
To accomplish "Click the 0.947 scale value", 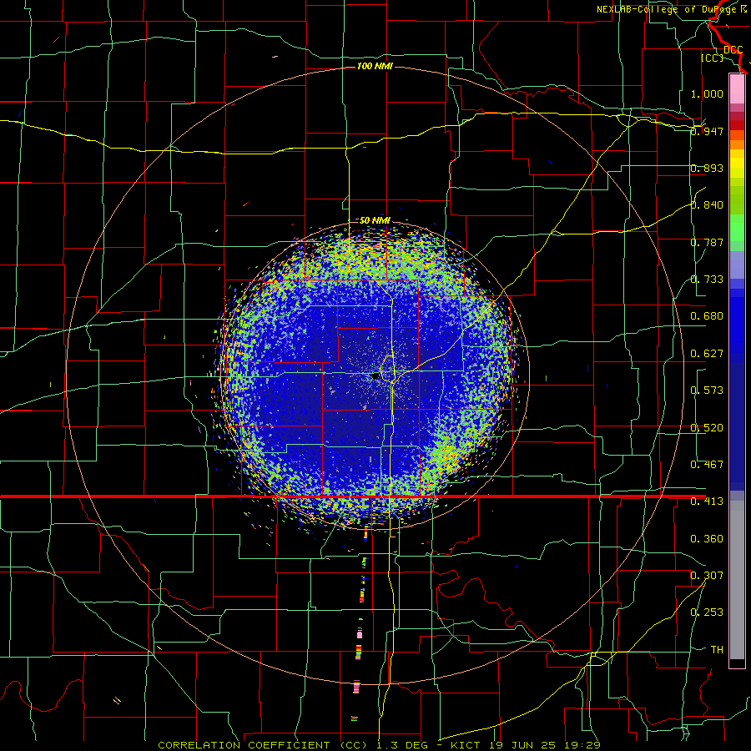I will tap(707, 131).
